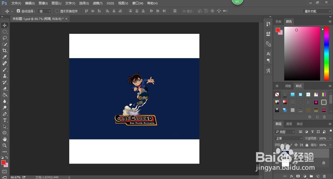This screenshot has width=333, height=179.
Task: Reset default foreground and background colors
Action: pyautogui.click(x=2, y=157)
